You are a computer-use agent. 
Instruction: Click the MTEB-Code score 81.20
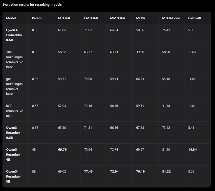tap(166, 149)
